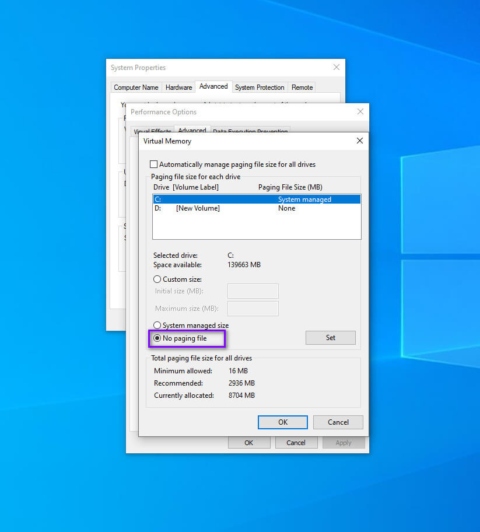
Task: Close the Virtual Memory dialog
Action: [x=360, y=141]
